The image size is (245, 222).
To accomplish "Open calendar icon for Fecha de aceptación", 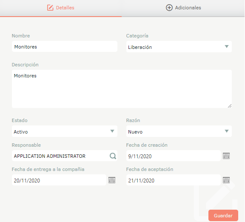I will (x=226, y=180).
